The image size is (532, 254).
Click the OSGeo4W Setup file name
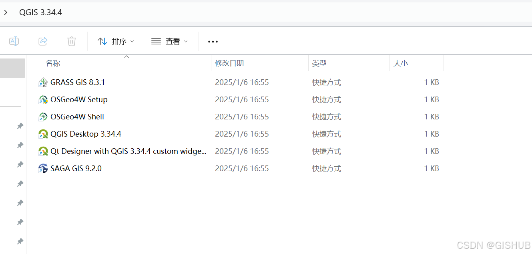(x=79, y=100)
